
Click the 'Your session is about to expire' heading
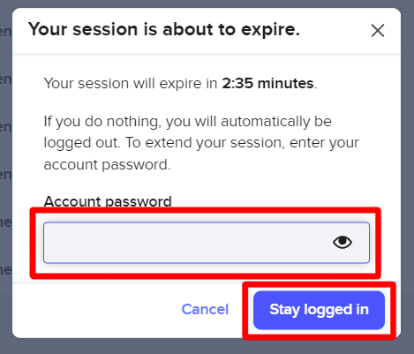164,30
